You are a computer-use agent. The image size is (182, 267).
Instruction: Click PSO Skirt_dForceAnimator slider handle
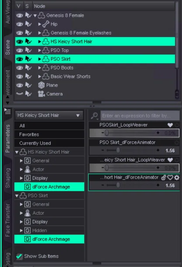click(x=118, y=150)
